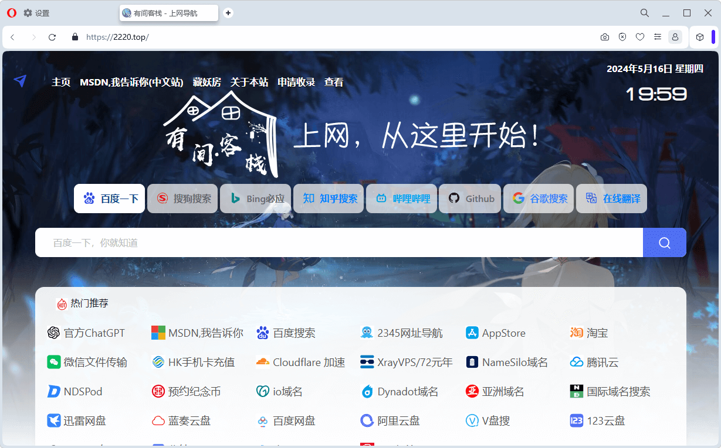Open the easy setup sliders icon

pos(658,37)
